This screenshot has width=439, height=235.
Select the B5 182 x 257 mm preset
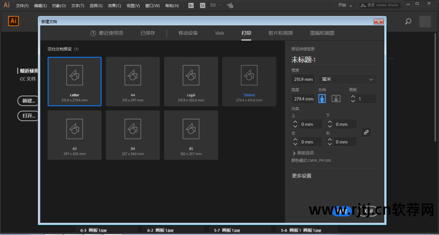pos(191,135)
